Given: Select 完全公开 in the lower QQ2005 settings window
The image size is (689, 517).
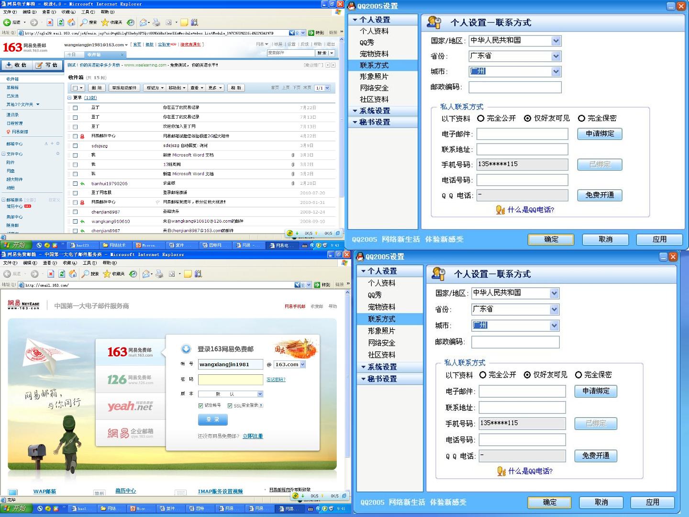Looking at the screenshot, I should [483, 375].
